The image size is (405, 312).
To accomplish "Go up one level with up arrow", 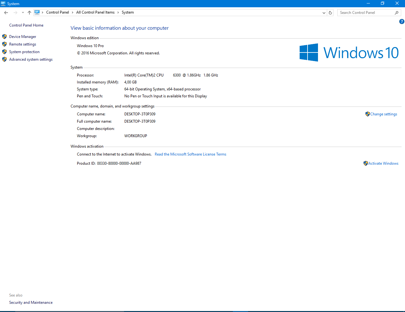I will coord(29,13).
